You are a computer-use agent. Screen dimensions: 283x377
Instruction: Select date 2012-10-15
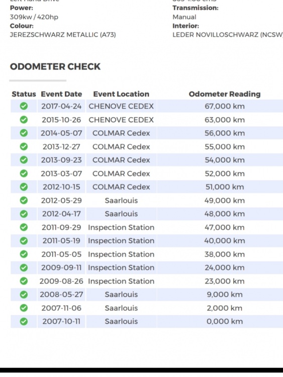coord(61,187)
